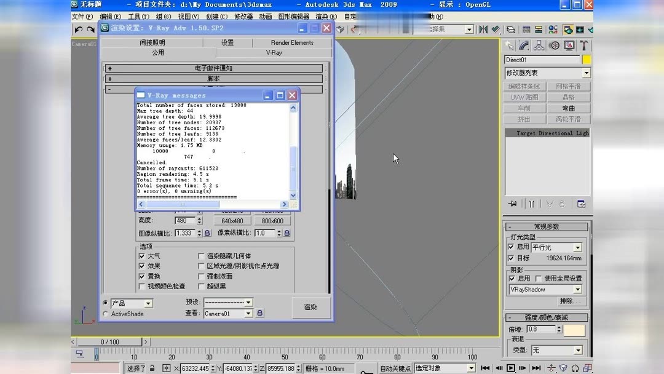Click the 渲染 render button
Image resolution: width=664 pixels, height=374 pixels.
click(310, 307)
